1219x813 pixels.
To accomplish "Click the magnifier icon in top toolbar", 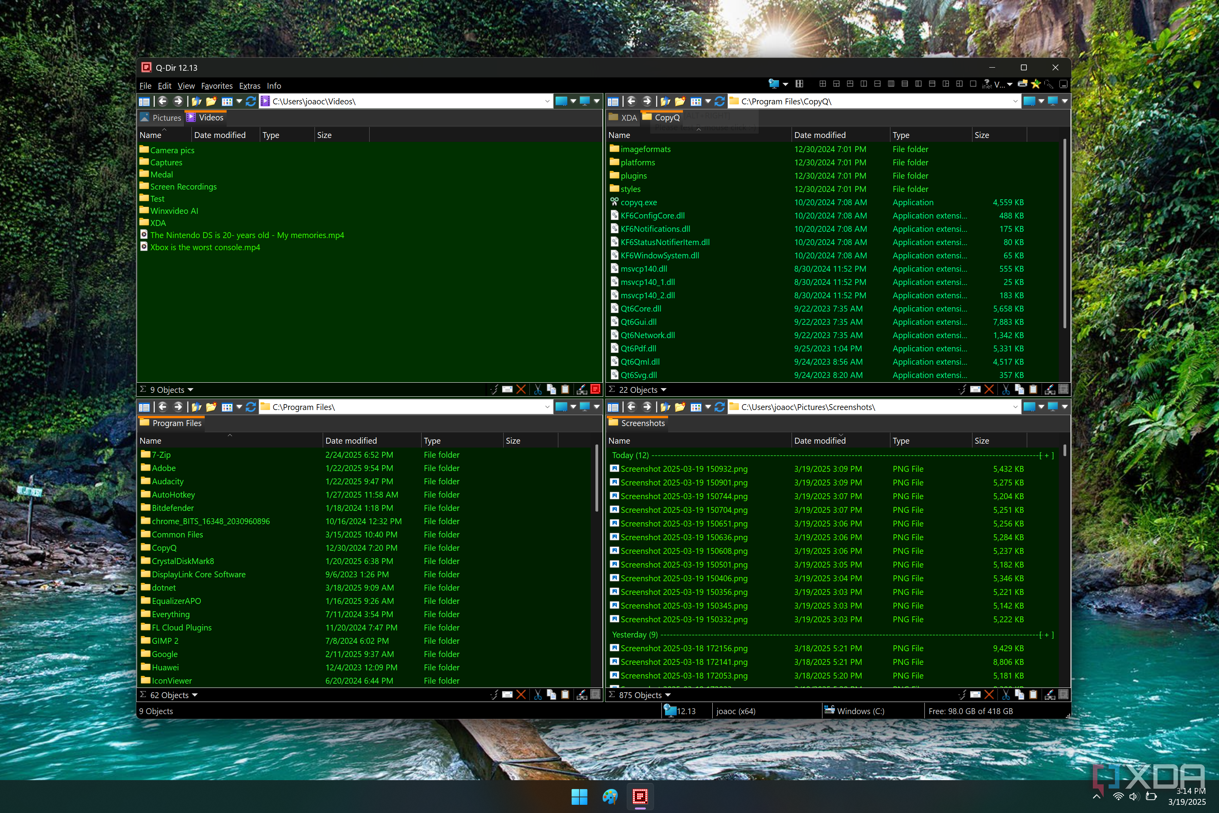I will [x=1049, y=84].
